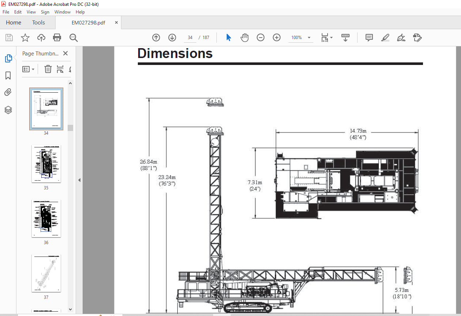
Task: Close the Page Thumbnails panel
Action: tap(65, 53)
